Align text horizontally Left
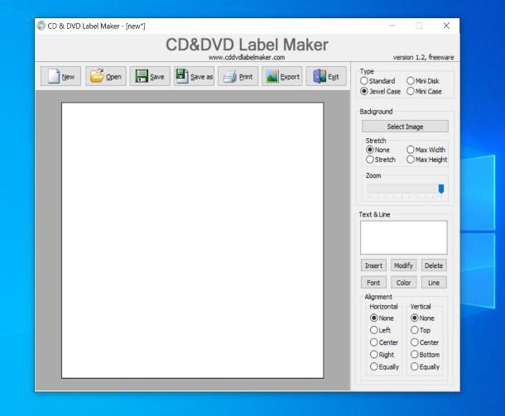 (x=380, y=331)
